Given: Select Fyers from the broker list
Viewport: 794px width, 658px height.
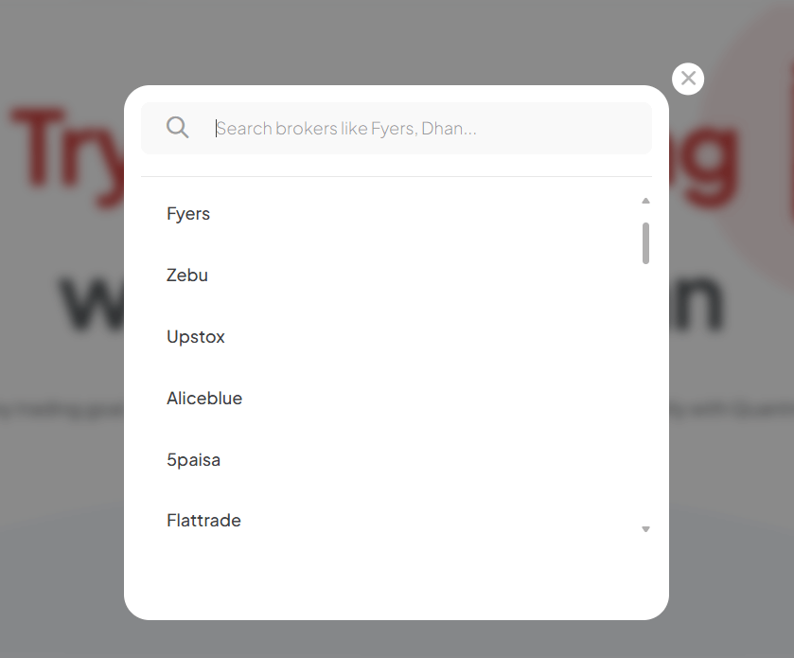Looking at the screenshot, I should pos(188,214).
